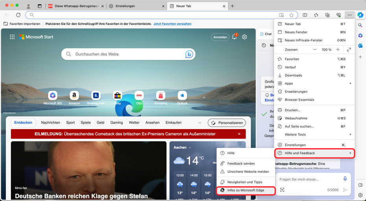Open sidebar settings gear at bottom
Screen dimensions: 366x201
[x=360, y=195]
